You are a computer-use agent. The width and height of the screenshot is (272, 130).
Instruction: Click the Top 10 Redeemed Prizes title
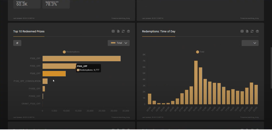coord(29,31)
